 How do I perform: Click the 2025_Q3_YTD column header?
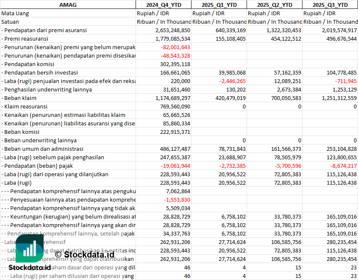(x=330, y=5)
